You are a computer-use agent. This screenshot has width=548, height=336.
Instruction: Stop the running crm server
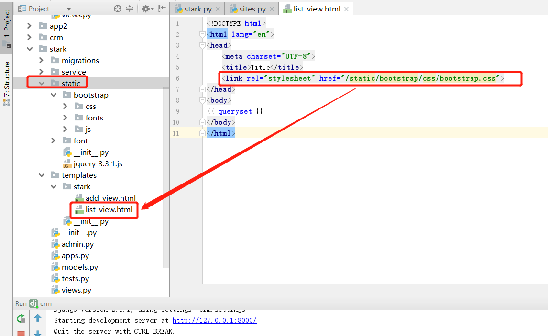21,333
